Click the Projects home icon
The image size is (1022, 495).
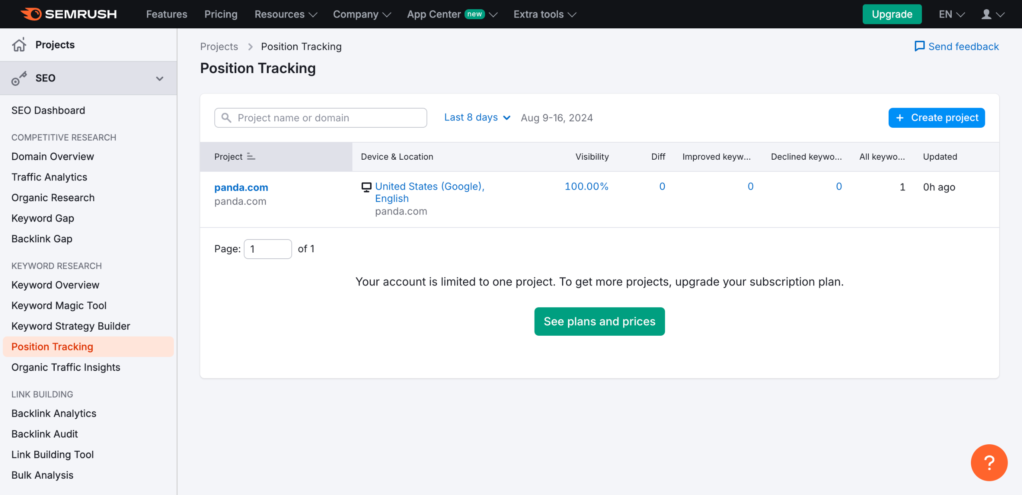pyautogui.click(x=19, y=45)
